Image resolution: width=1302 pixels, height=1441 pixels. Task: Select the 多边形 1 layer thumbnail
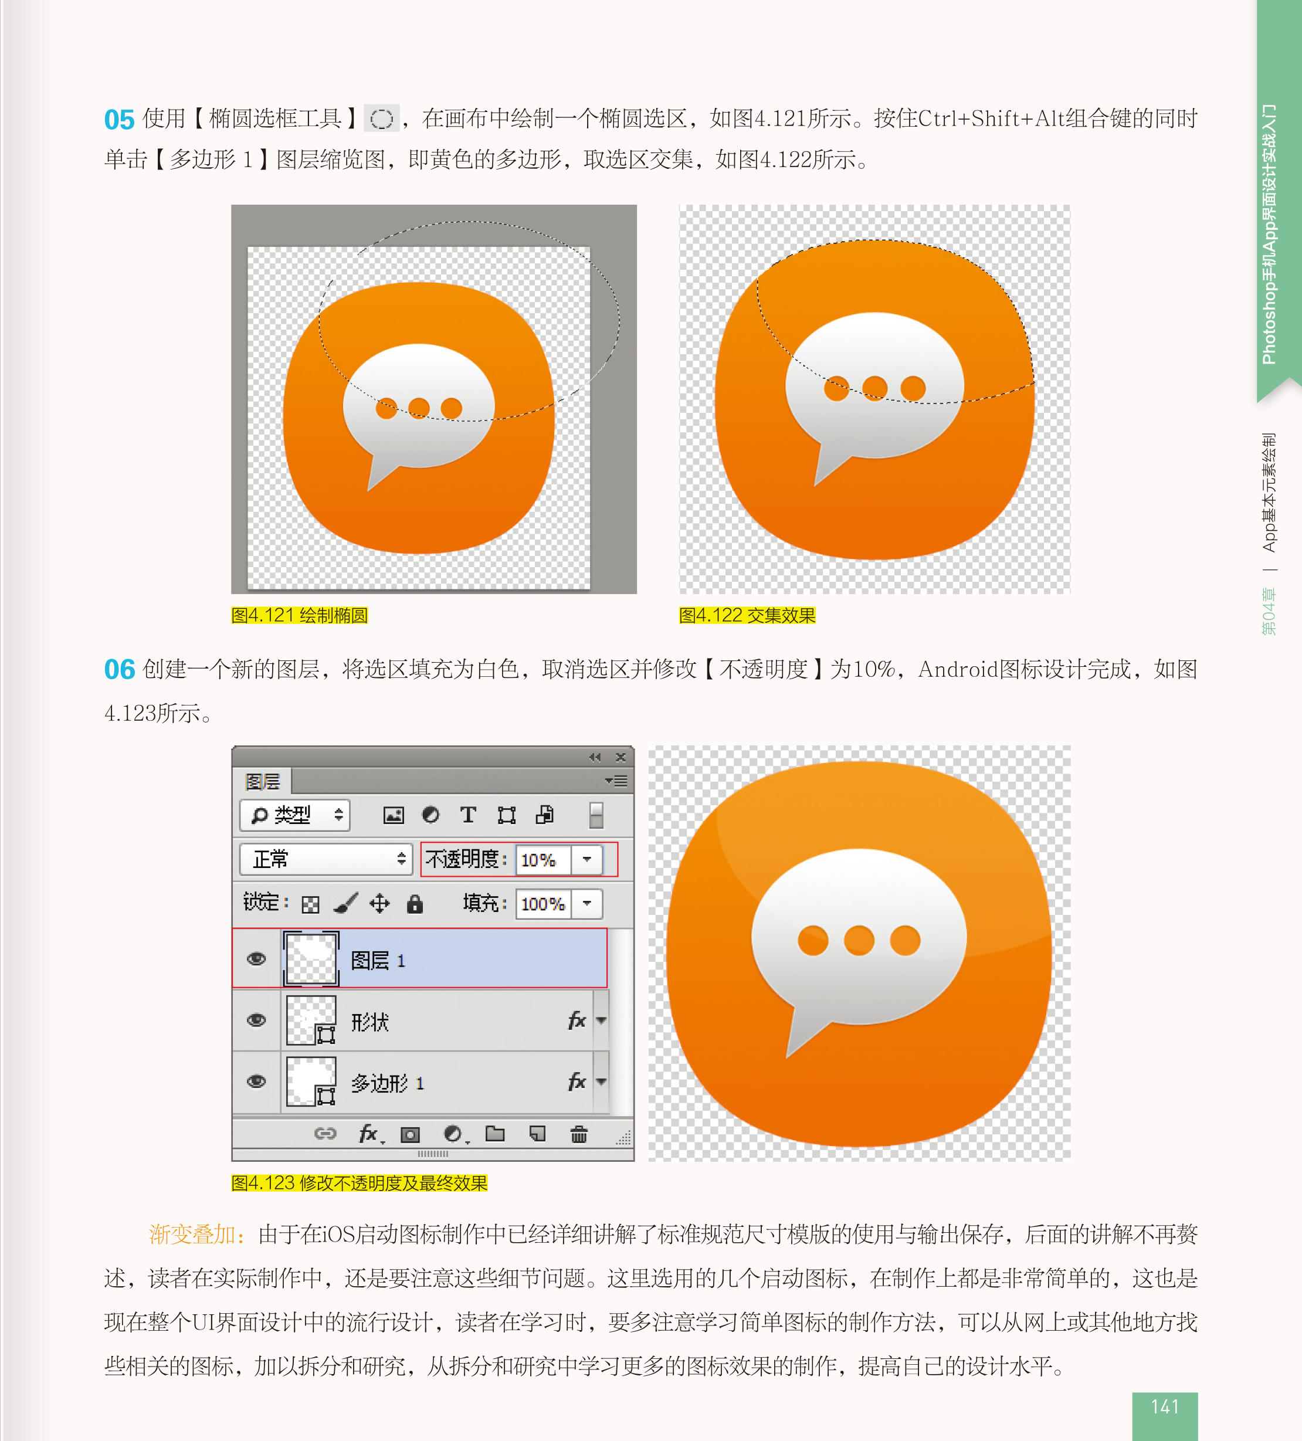[x=311, y=1081]
